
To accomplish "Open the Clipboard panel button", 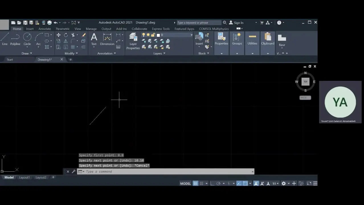I will (x=268, y=39).
